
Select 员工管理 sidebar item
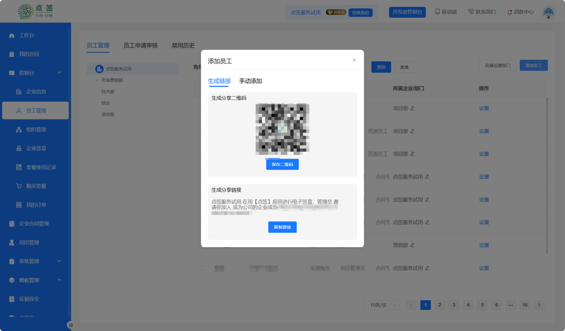[35, 111]
